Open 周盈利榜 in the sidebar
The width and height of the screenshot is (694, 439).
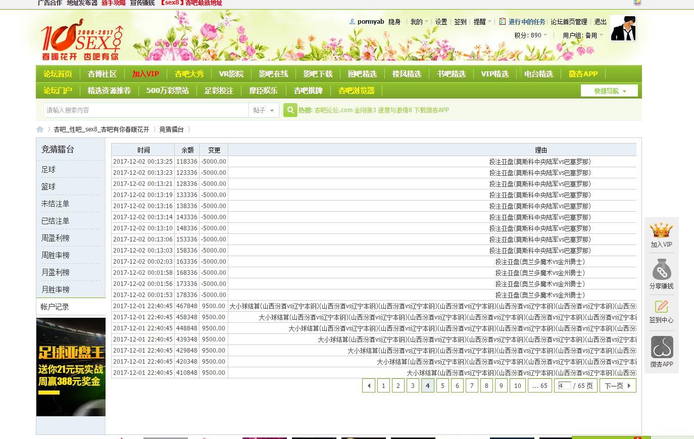pos(56,238)
